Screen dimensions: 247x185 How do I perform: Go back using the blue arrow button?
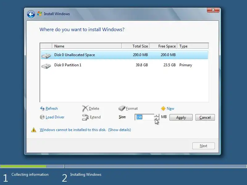point(31,14)
